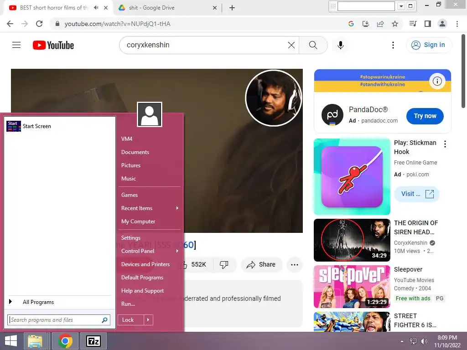Expand the Recent Items submenu arrow
467x350 pixels.
click(x=177, y=208)
